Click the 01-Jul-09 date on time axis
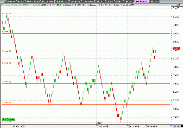 tap(151, 126)
